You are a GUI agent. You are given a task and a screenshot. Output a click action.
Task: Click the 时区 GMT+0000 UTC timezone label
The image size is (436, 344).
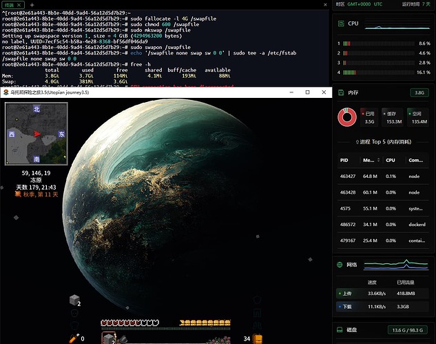tap(359, 4)
